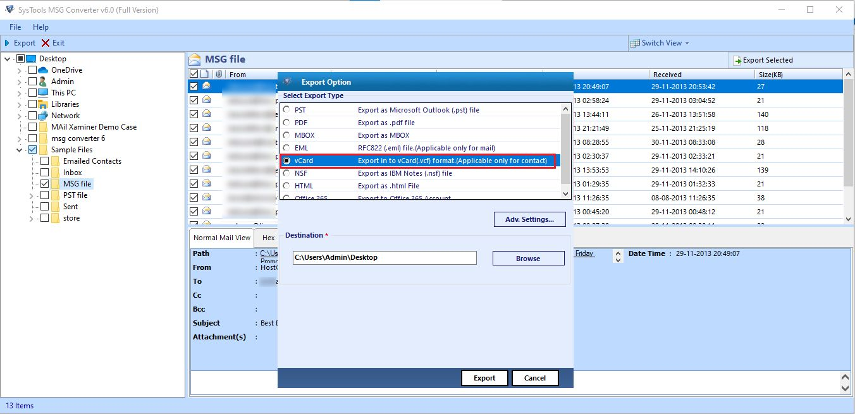Select MAil Xaminer Demo Case folder
Image resolution: width=855 pixels, height=414 pixels.
pyautogui.click(x=94, y=127)
